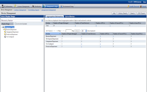
Task: Click BusinessDepartment total devices count link
Action: pos(82,36)
